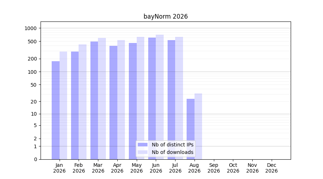Click the Aug 2026 distinct IPs bar

(191, 129)
